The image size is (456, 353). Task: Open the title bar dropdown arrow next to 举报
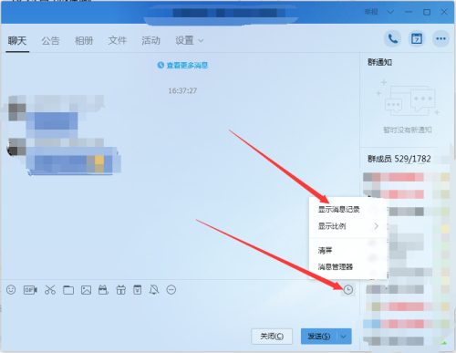pos(390,12)
